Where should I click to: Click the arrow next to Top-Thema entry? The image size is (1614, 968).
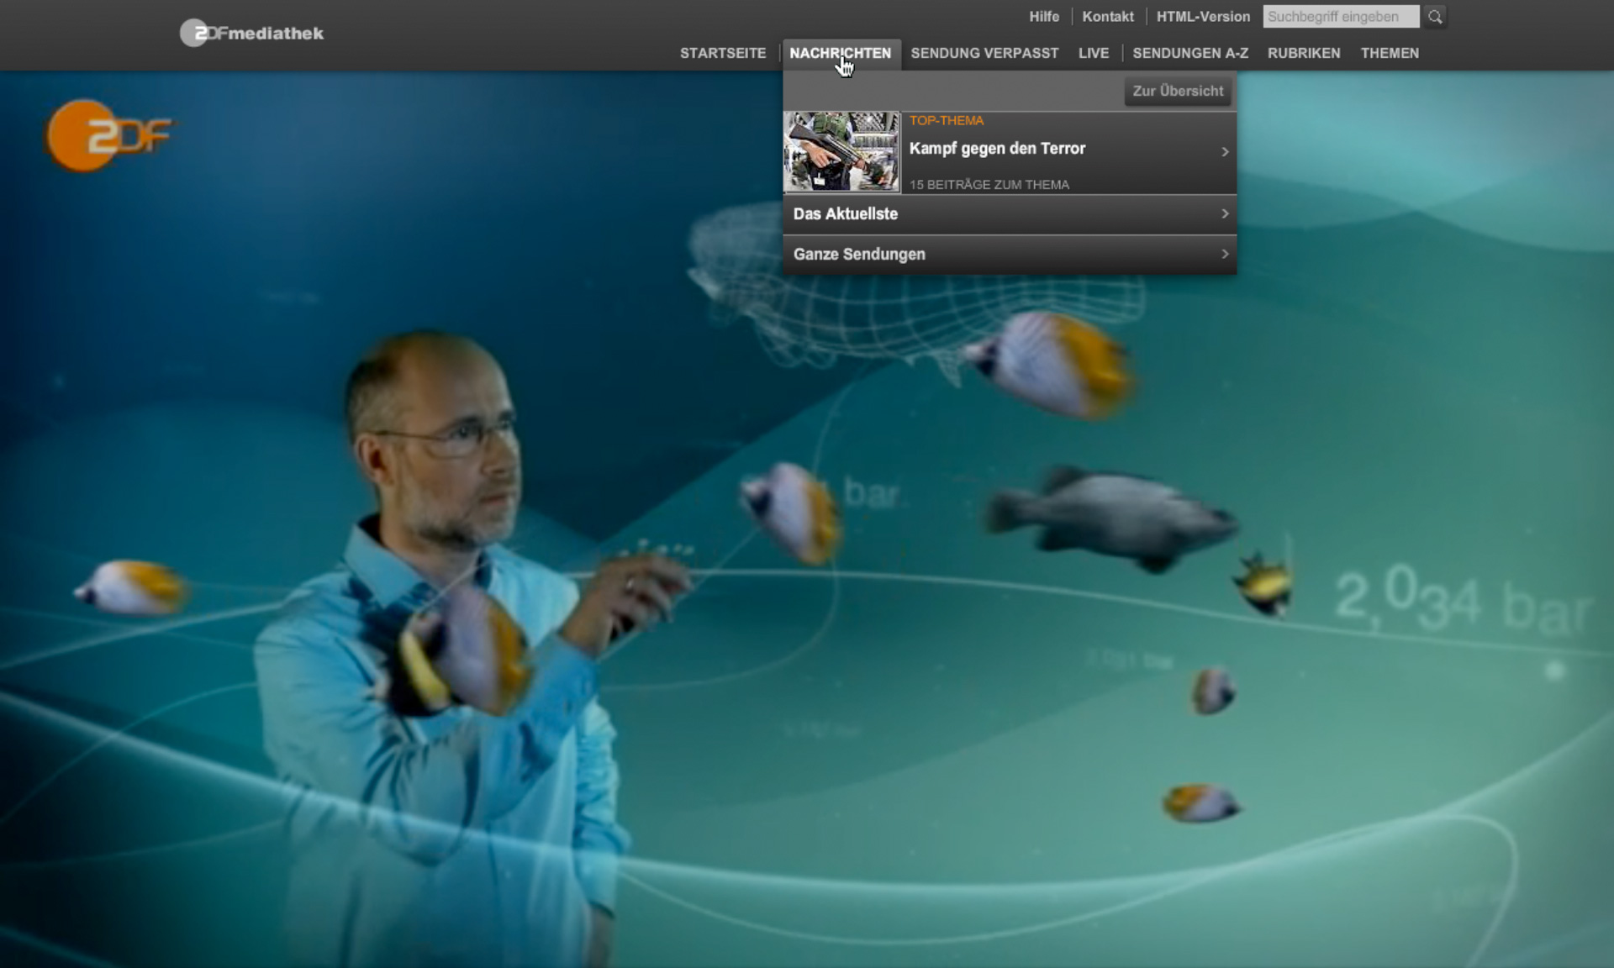pyautogui.click(x=1225, y=152)
